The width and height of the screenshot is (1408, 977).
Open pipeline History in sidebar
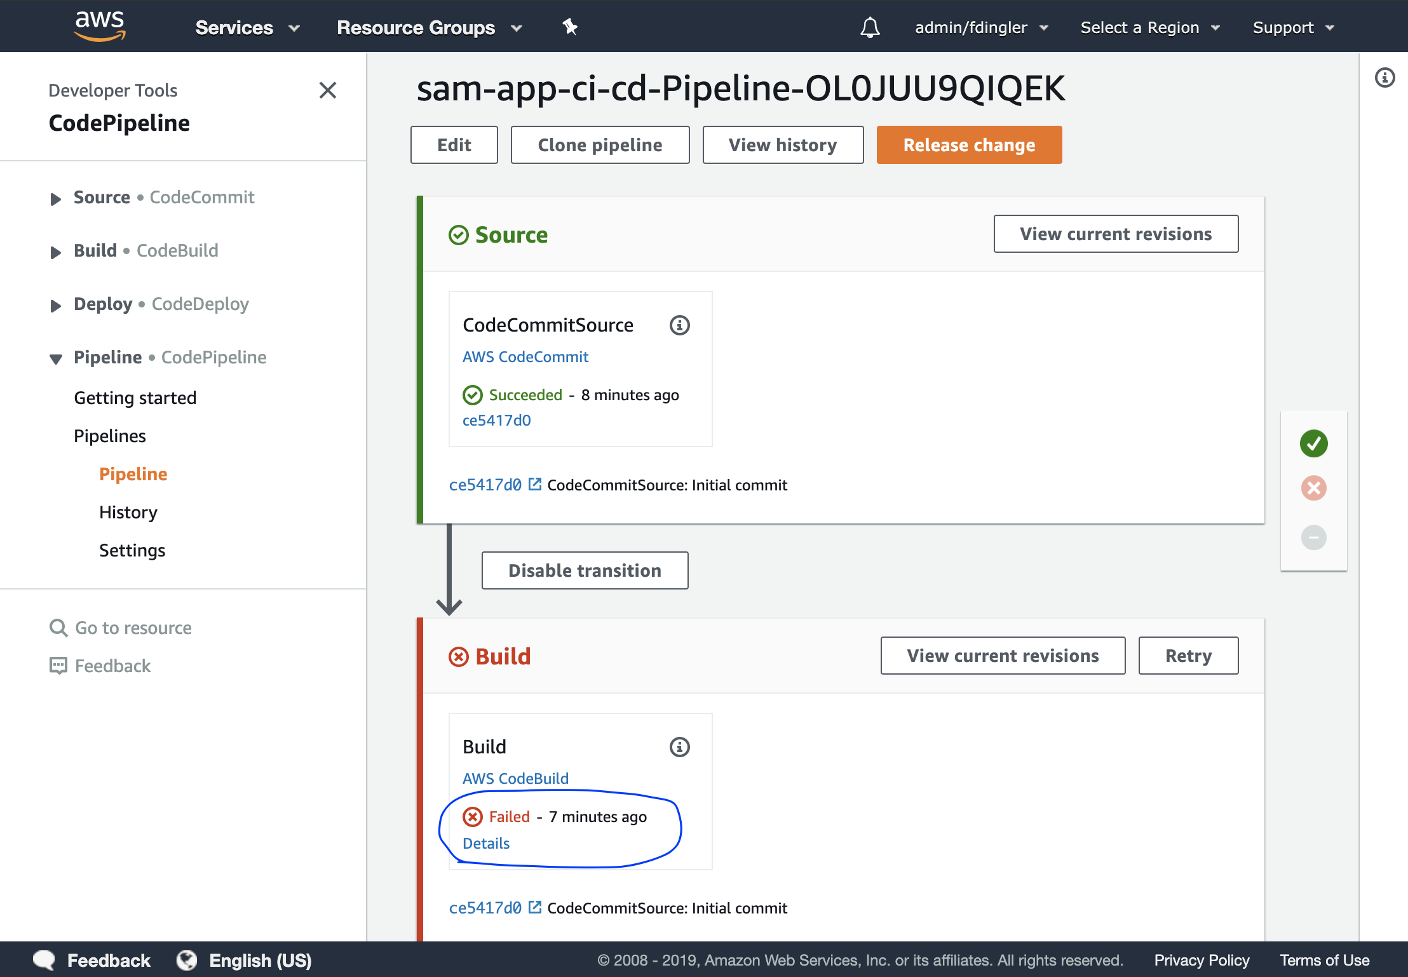pyautogui.click(x=128, y=512)
